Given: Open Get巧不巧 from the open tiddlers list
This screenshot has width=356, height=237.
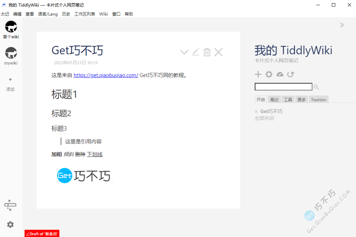Looking at the screenshot, I should (271, 111).
